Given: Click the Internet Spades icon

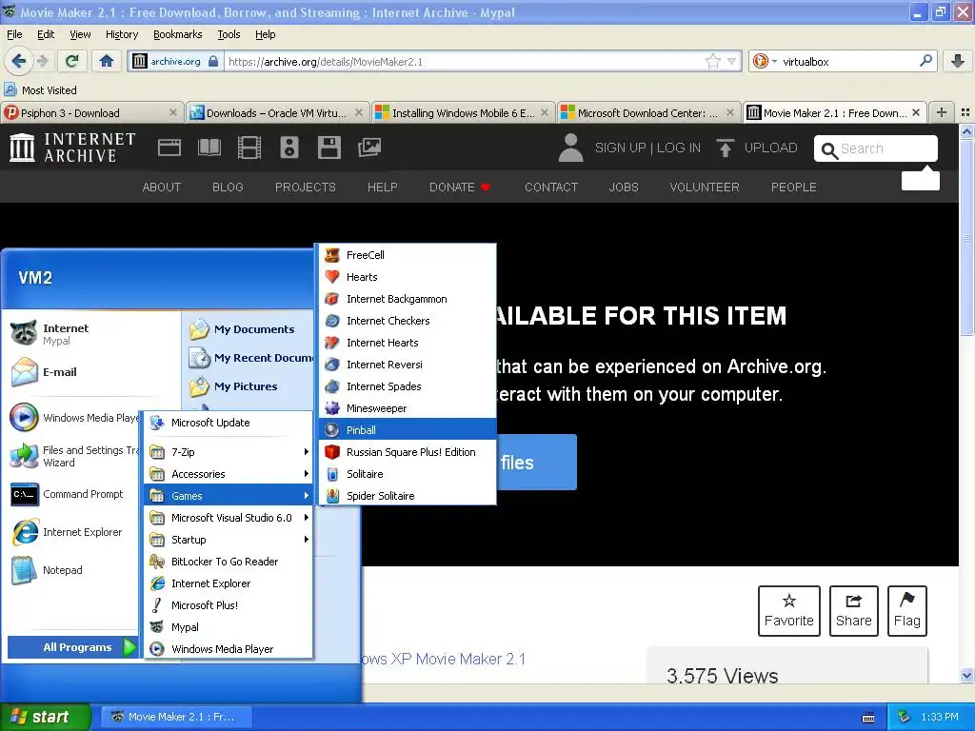Looking at the screenshot, I should pyautogui.click(x=332, y=386).
